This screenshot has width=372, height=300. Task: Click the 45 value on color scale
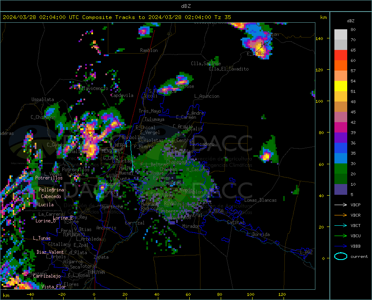[353, 112]
